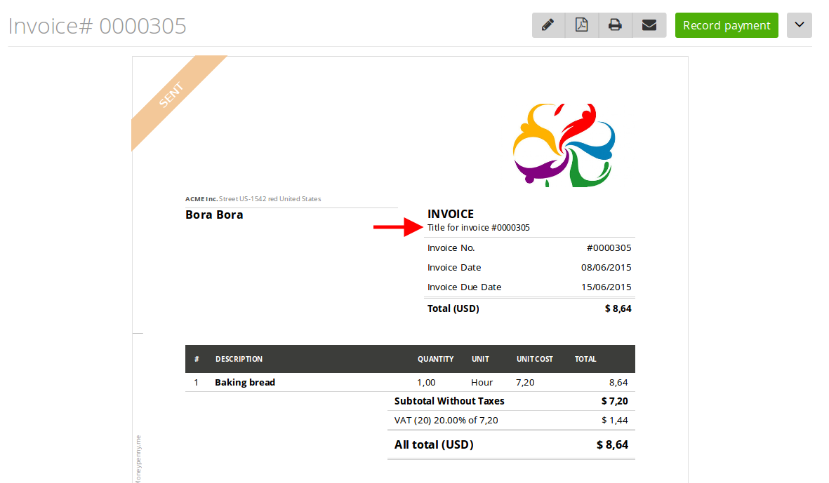Click invoice due date 15/06/2015
The height and width of the screenshot is (483, 829).
(x=606, y=287)
